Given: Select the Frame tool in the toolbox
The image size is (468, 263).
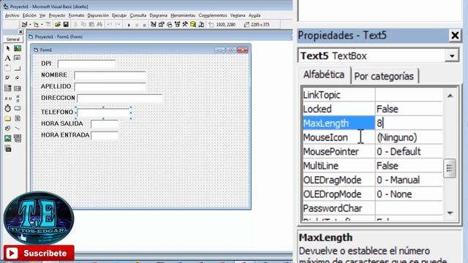Looking at the screenshot, I should point(8,68).
